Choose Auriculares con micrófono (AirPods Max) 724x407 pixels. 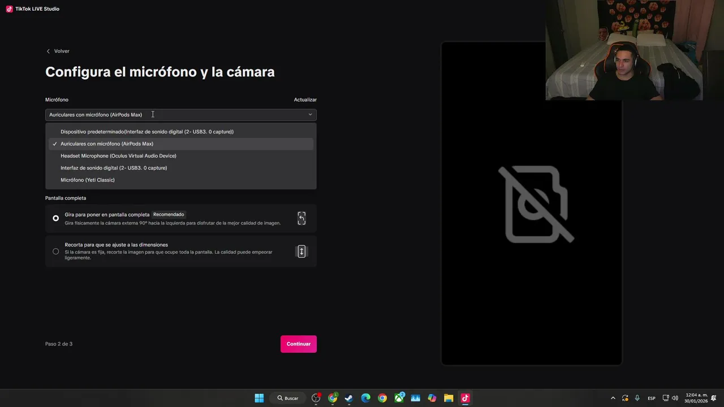(181, 144)
